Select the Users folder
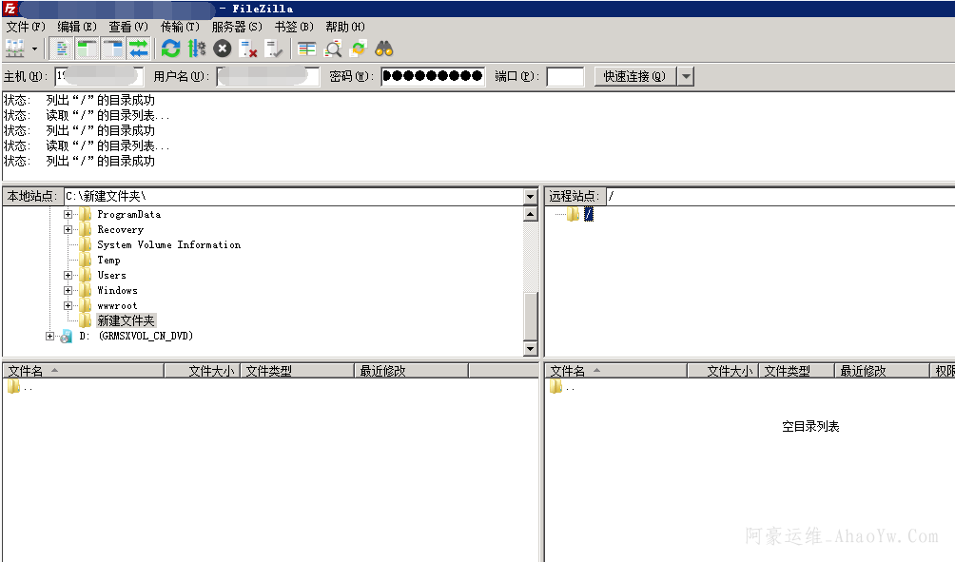955x562 pixels. click(112, 275)
